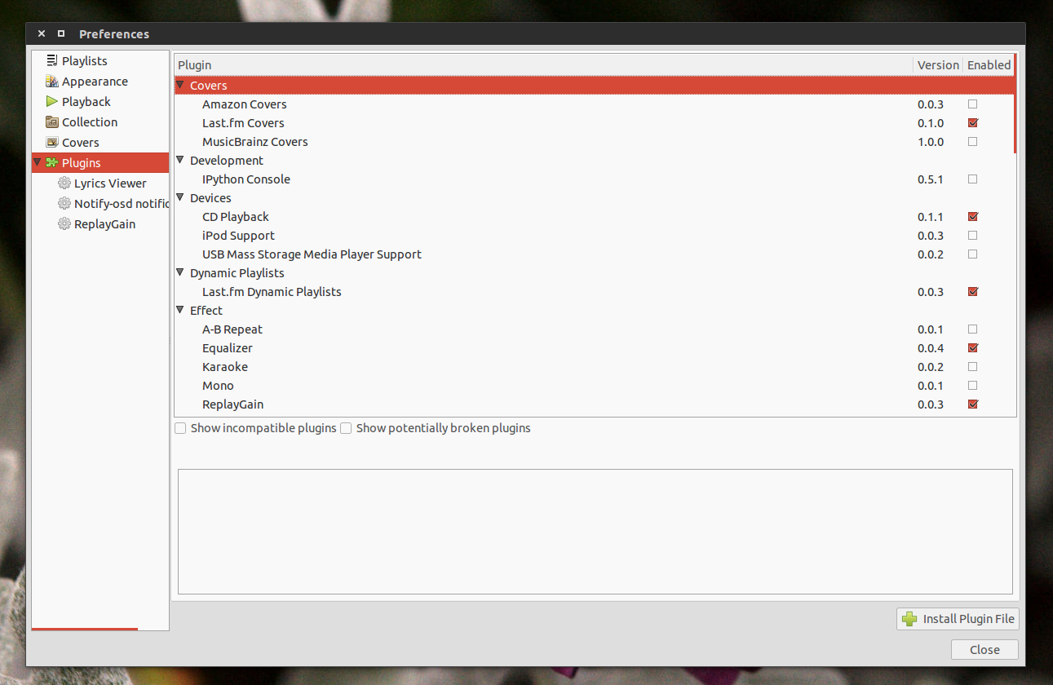Click the Preferences window close X
The width and height of the screenshot is (1053, 685).
pyautogui.click(x=42, y=33)
